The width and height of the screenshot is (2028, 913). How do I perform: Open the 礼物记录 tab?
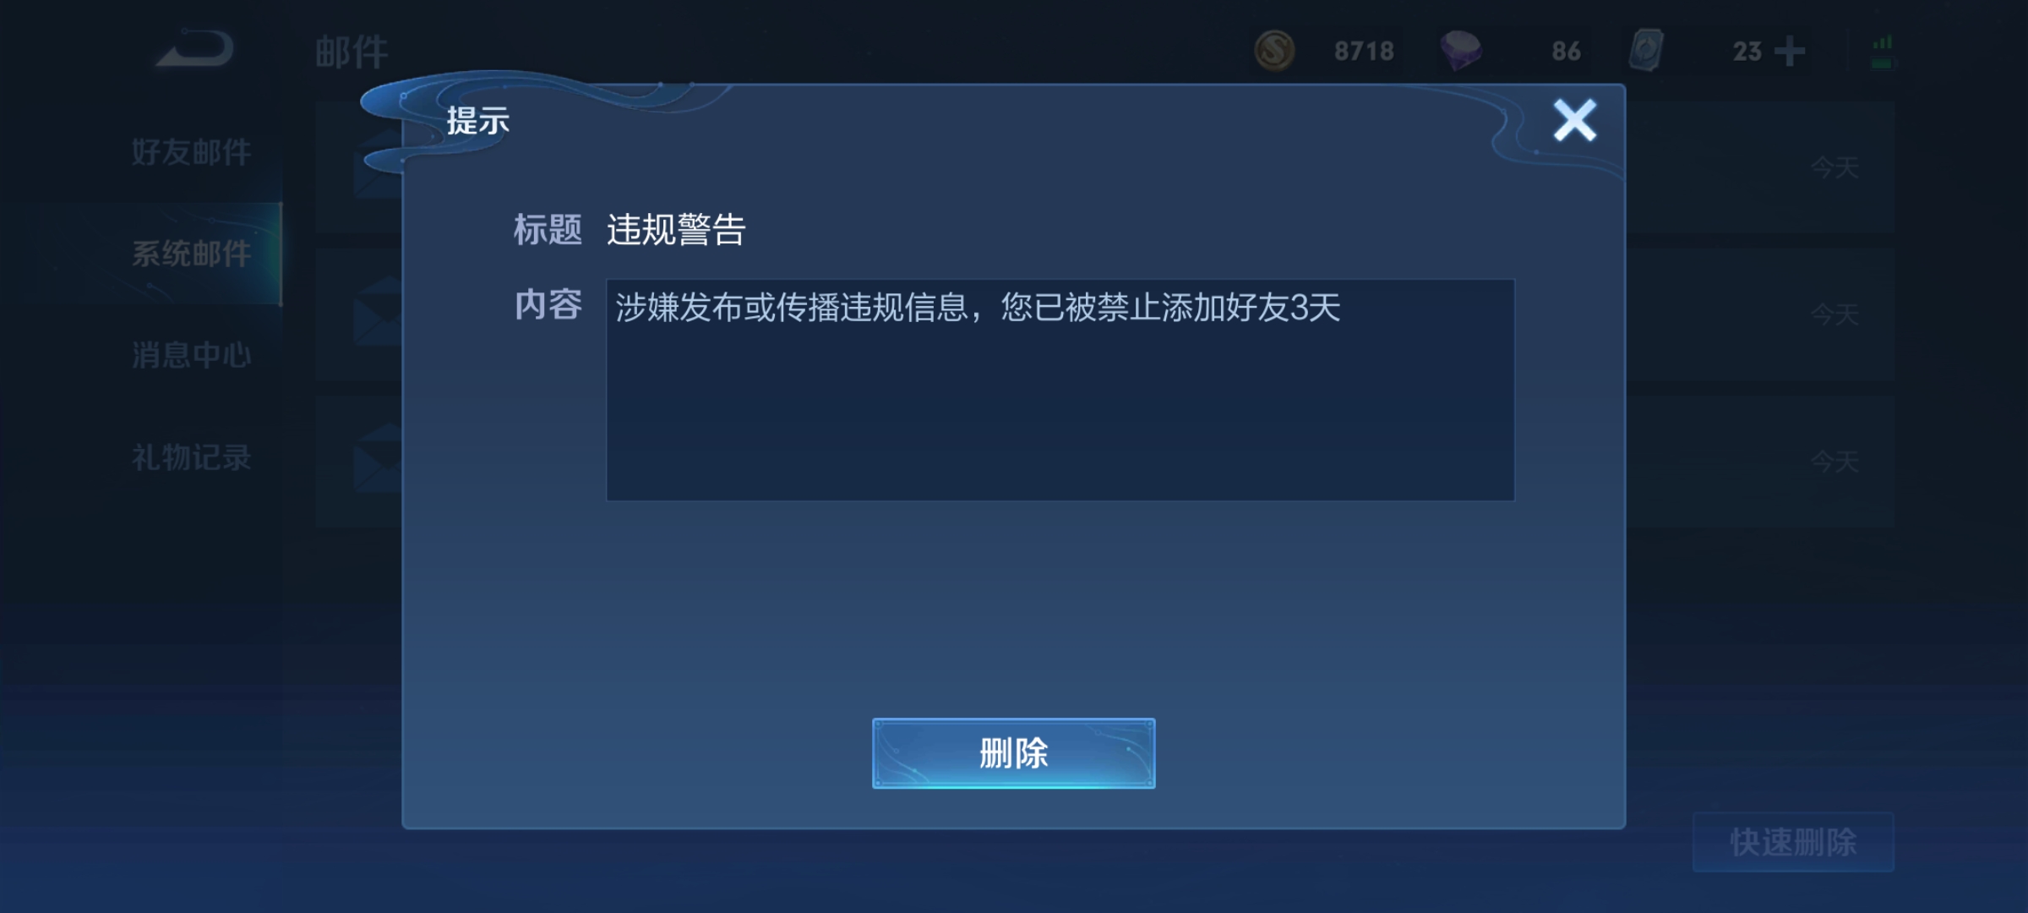(x=191, y=457)
